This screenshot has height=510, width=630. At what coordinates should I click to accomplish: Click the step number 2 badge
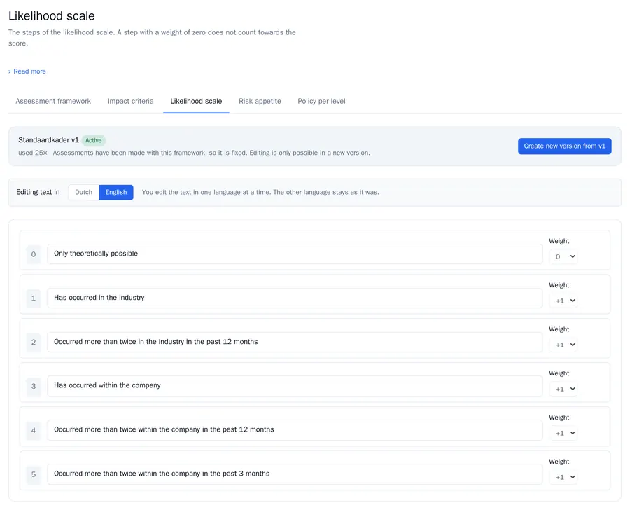click(x=34, y=343)
